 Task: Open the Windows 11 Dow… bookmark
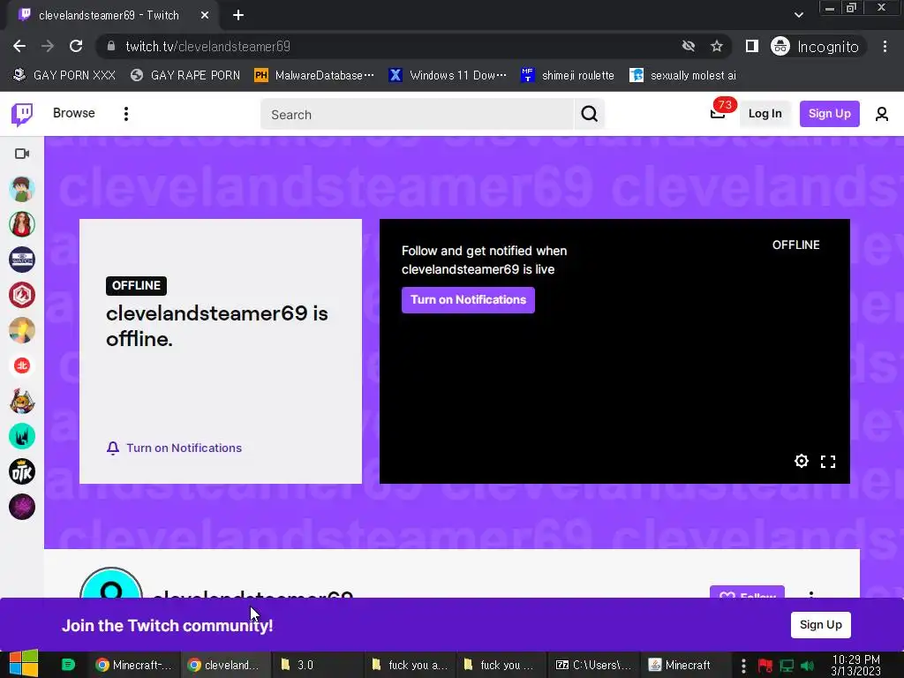(x=448, y=76)
